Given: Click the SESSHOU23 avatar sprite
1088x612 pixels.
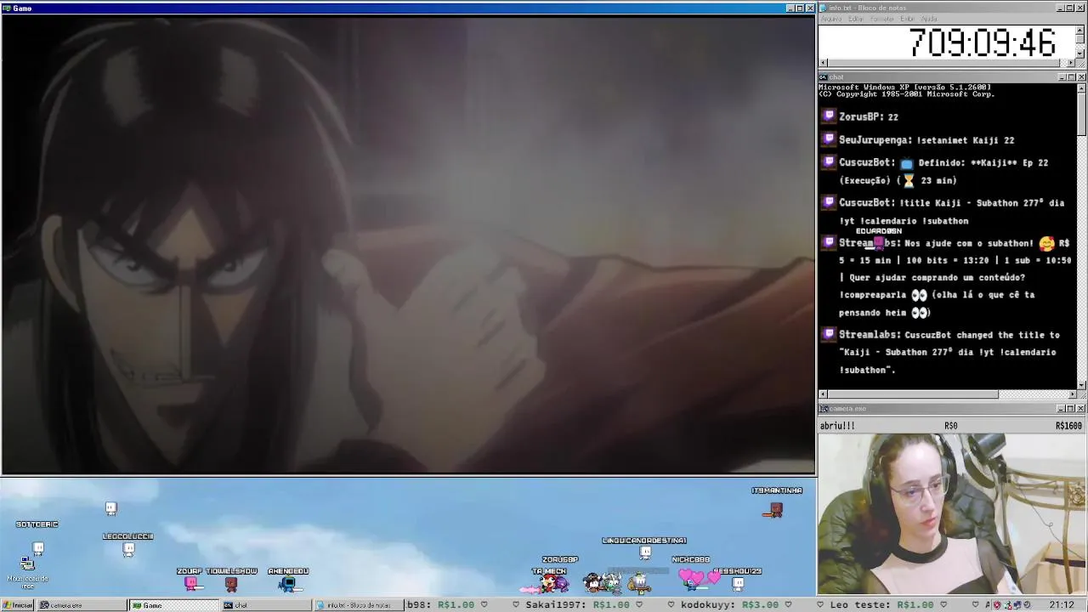Looking at the screenshot, I should (738, 584).
